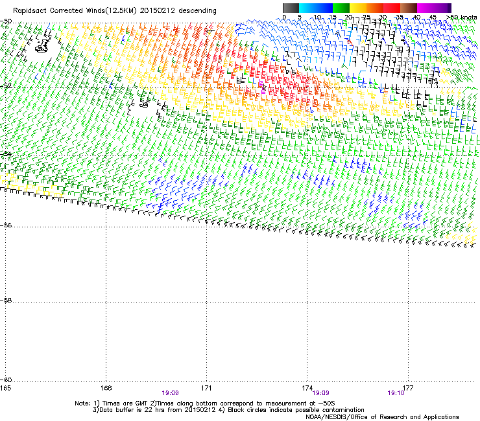Image resolution: width=480 pixels, height=421 pixels.
Task: Click the Rapidscat Corrected Winds title text
Action: point(115,10)
